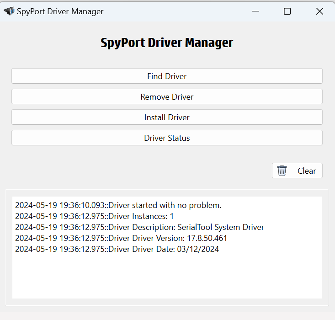Click the SpyPort app icon in title bar
Image resolution: width=335 pixels, height=320 pixels.
click(9, 11)
